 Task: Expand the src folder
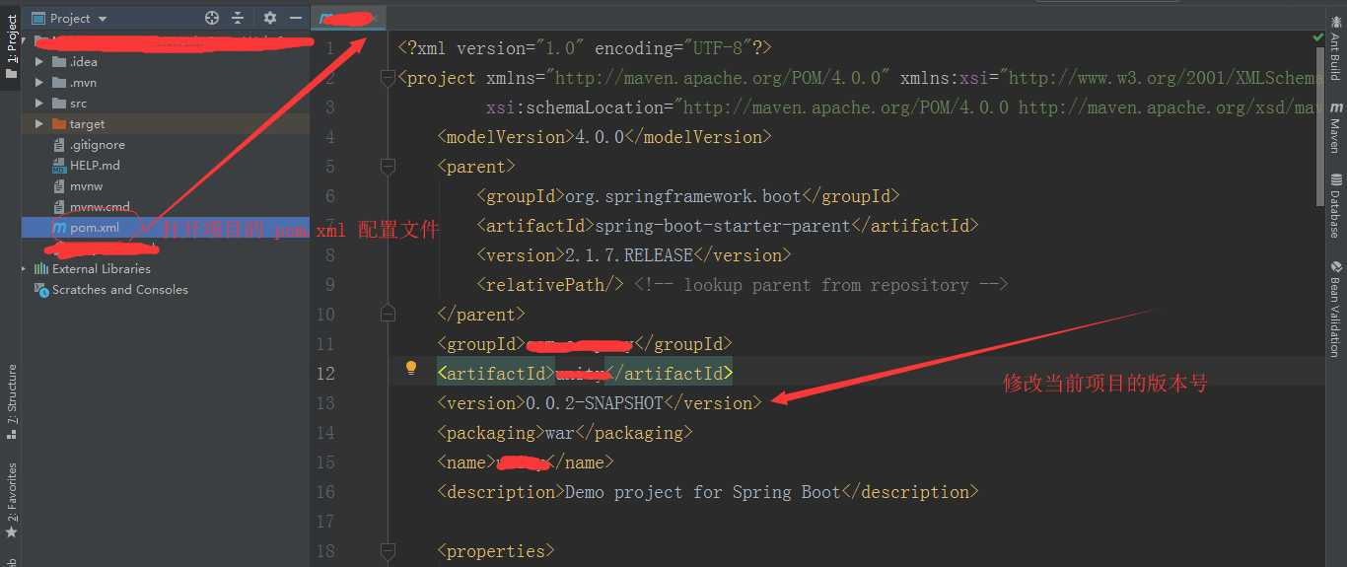(39, 103)
